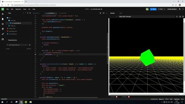Open the Selection menu

point(18,9)
